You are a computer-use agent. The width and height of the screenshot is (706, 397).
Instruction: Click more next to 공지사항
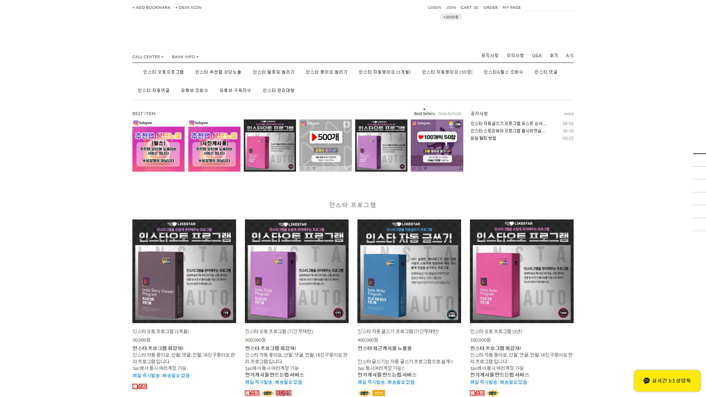tap(569, 114)
